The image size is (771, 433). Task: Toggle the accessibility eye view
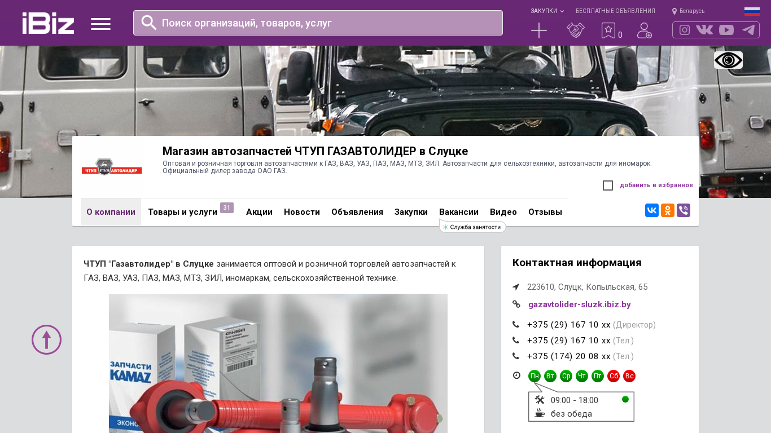[728, 60]
